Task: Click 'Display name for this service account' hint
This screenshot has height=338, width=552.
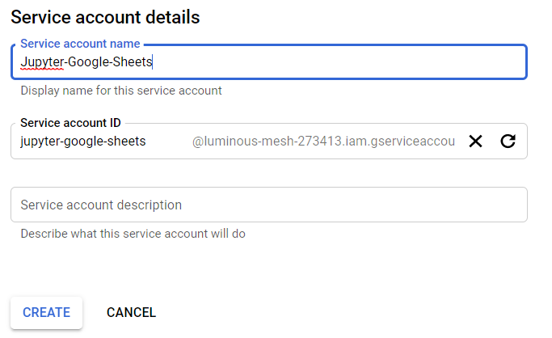Action: (x=121, y=91)
